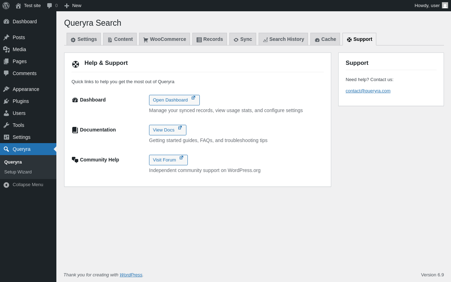Viewport: 451px width, 282px height.
Task: Switch to the WooCommerce tab
Action: click(165, 39)
